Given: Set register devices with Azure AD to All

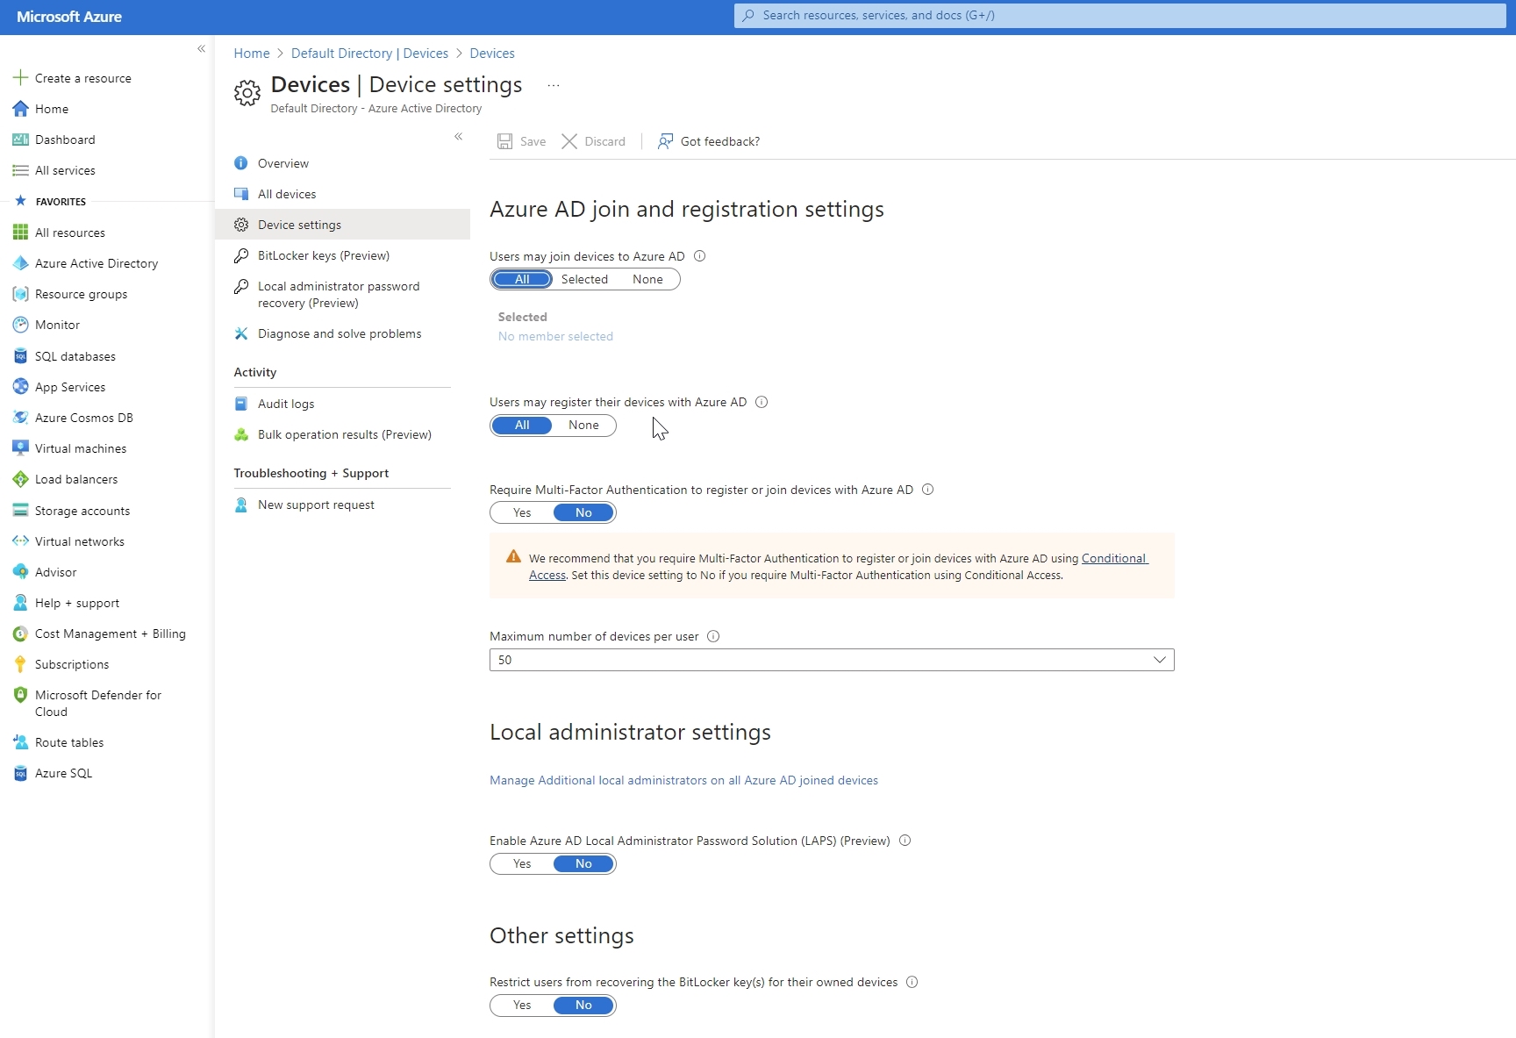Looking at the screenshot, I should 522,426.
